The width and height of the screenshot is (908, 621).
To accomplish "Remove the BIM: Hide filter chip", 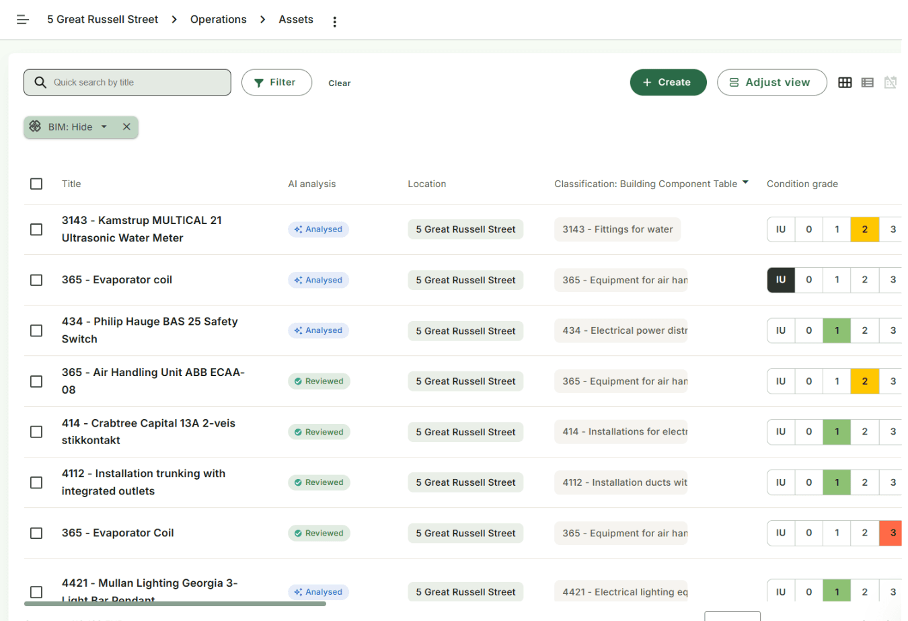I will pyautogui.click(x=126, y=126).
